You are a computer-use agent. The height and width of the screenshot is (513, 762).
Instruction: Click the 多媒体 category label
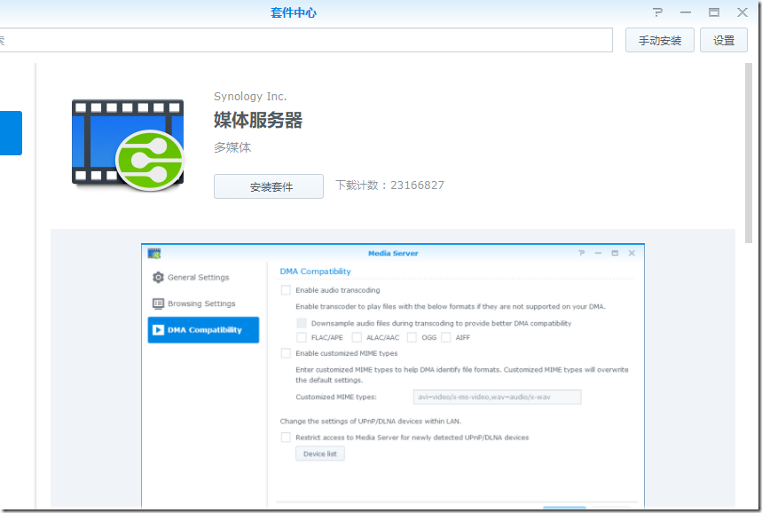[x=232, y=147]
